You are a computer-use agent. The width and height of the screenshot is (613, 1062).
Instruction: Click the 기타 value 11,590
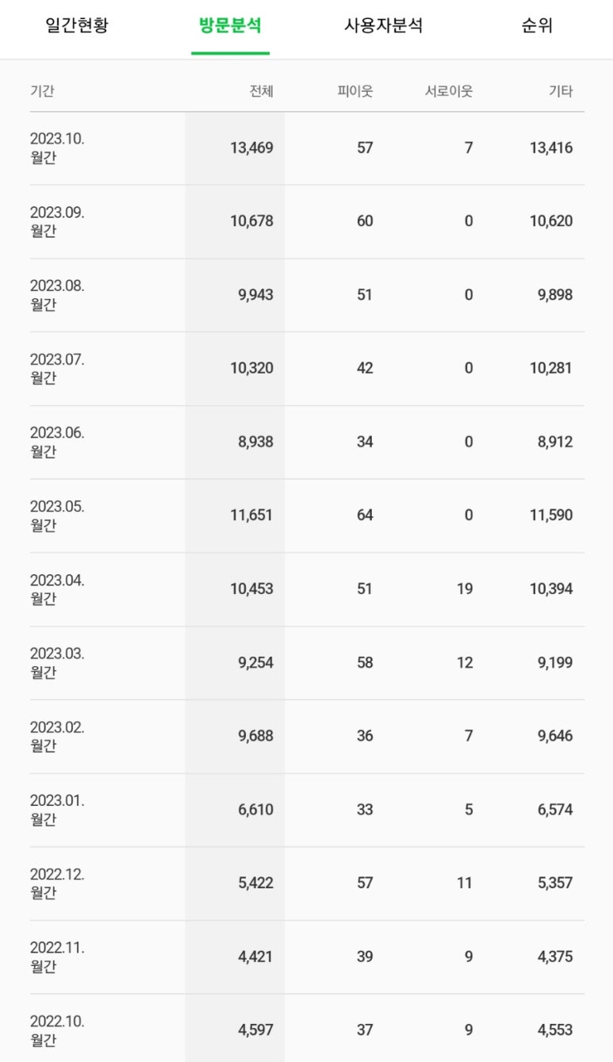pyautogui.click(x=551, y=516)
